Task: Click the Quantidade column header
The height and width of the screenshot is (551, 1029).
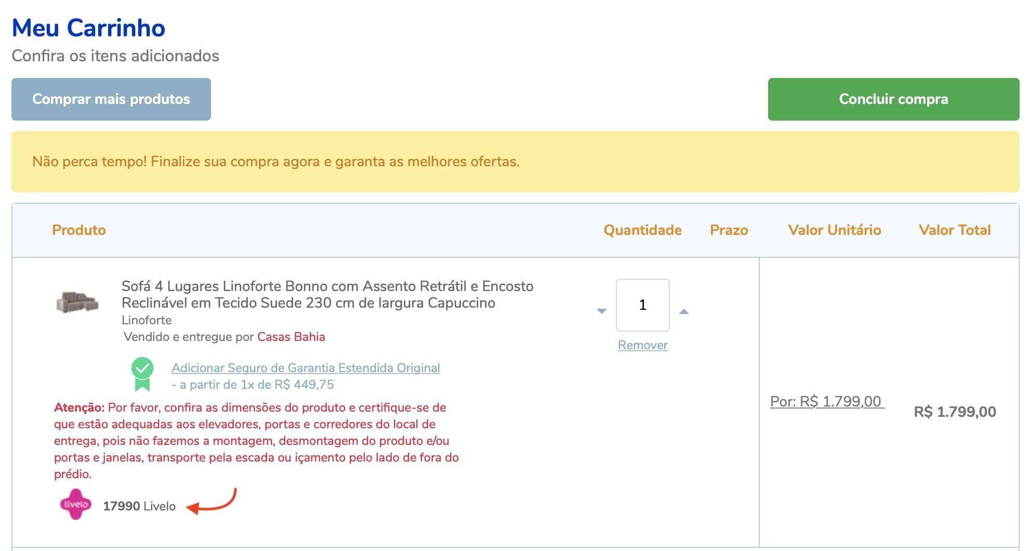Action: pyautogui.click(x=643, y=230)
